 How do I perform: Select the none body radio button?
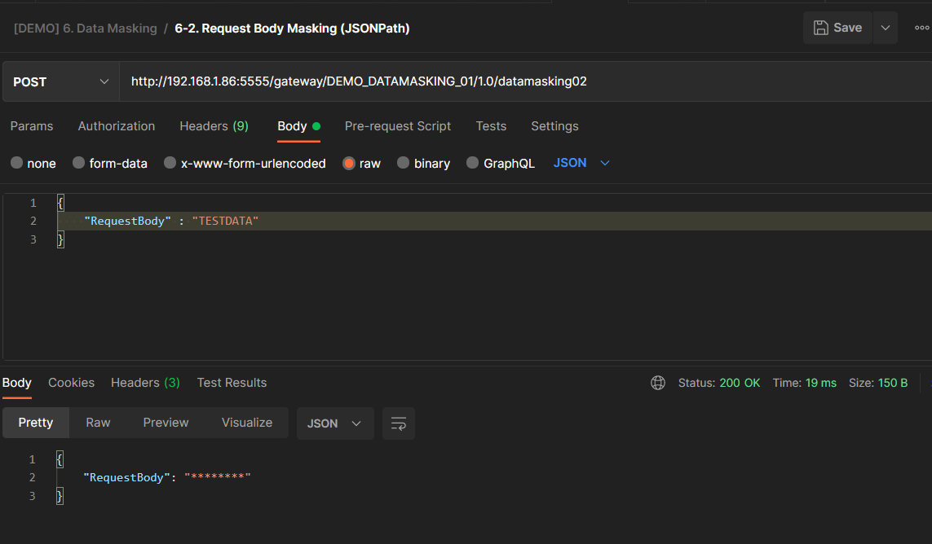click(16, 163)
